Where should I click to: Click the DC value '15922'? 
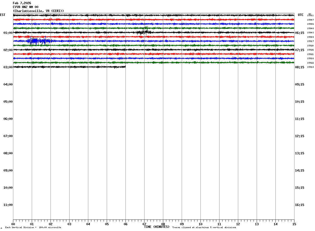pyautogui.click(x=310, y=63)
